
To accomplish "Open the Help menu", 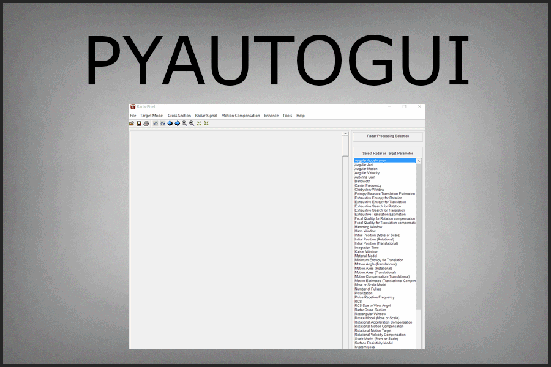I will click(x=301, y=115).
